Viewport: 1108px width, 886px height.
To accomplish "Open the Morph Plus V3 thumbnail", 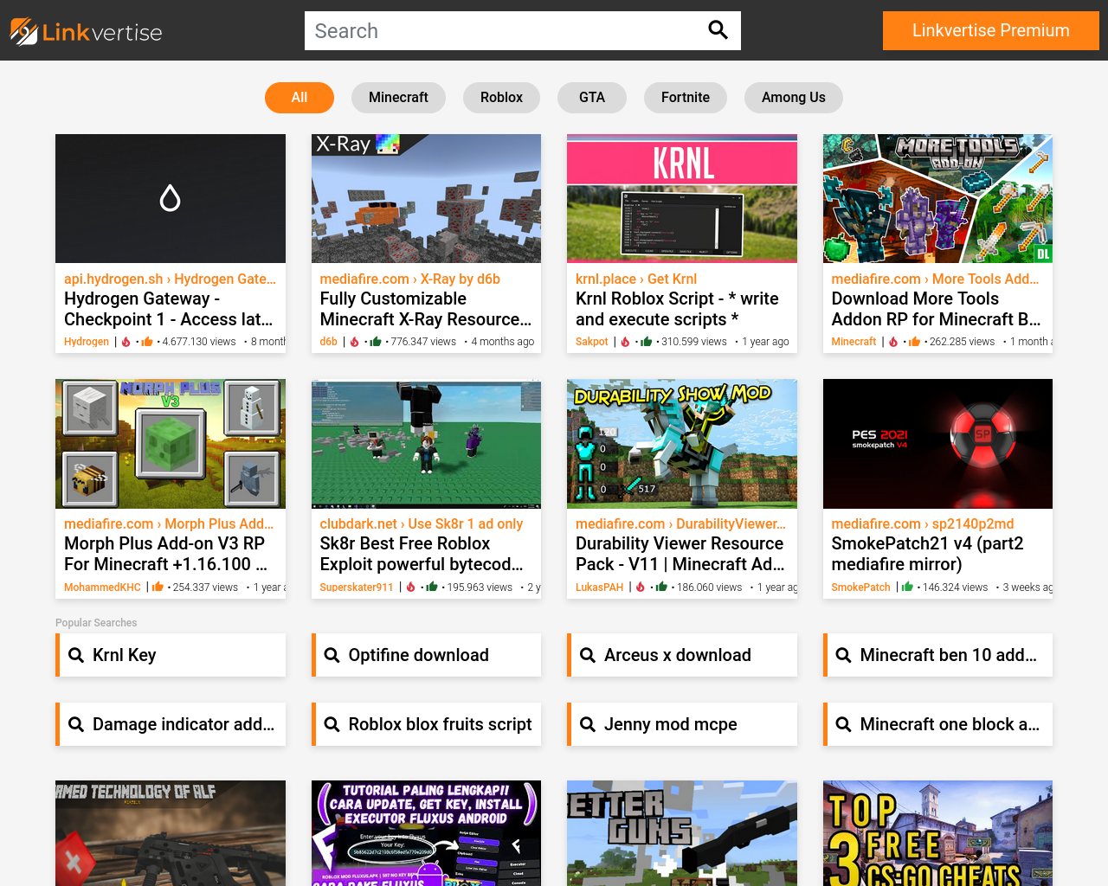I will point(171,444).
